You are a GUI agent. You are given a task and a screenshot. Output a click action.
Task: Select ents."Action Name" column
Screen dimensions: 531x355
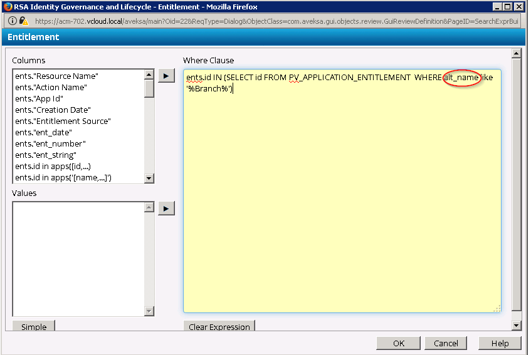coord(51,88)
